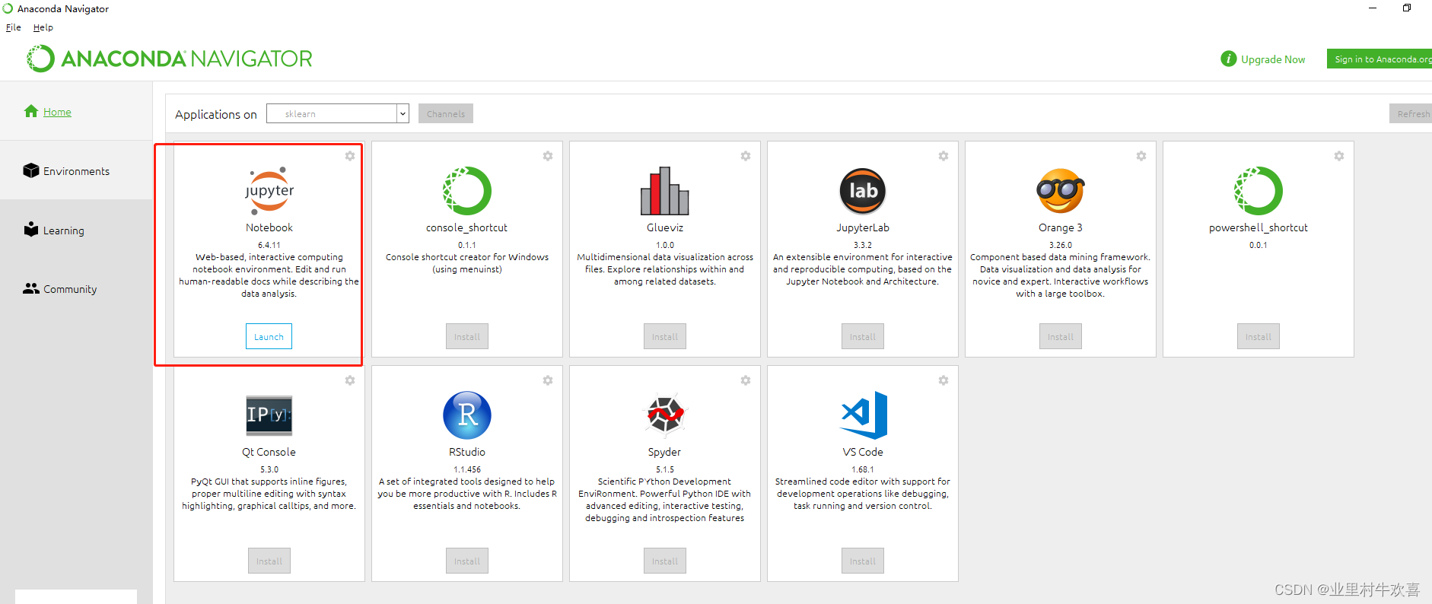Install Spyder

tap(665, 561)
